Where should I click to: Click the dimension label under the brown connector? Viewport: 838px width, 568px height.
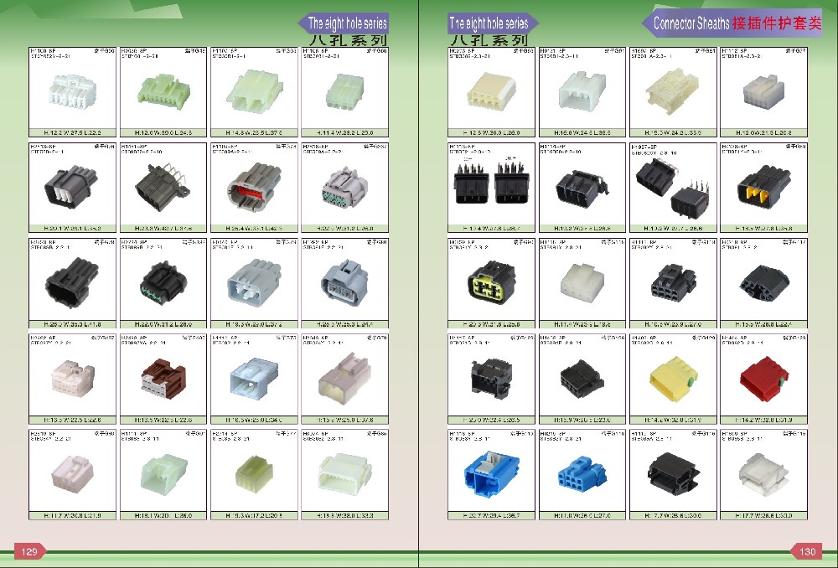coord(163,420)
